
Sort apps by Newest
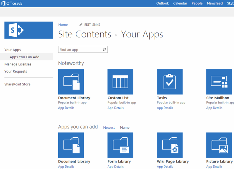(x=109, y=128)
